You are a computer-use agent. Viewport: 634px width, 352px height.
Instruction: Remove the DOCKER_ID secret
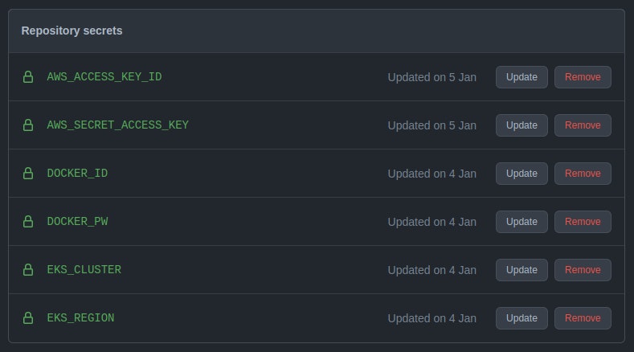583,174
